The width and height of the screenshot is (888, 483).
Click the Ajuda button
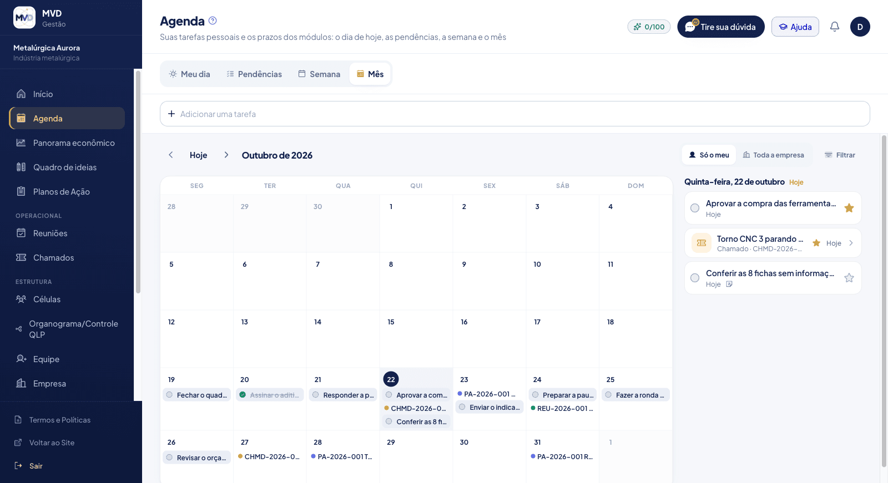click(x=795, y=27)
